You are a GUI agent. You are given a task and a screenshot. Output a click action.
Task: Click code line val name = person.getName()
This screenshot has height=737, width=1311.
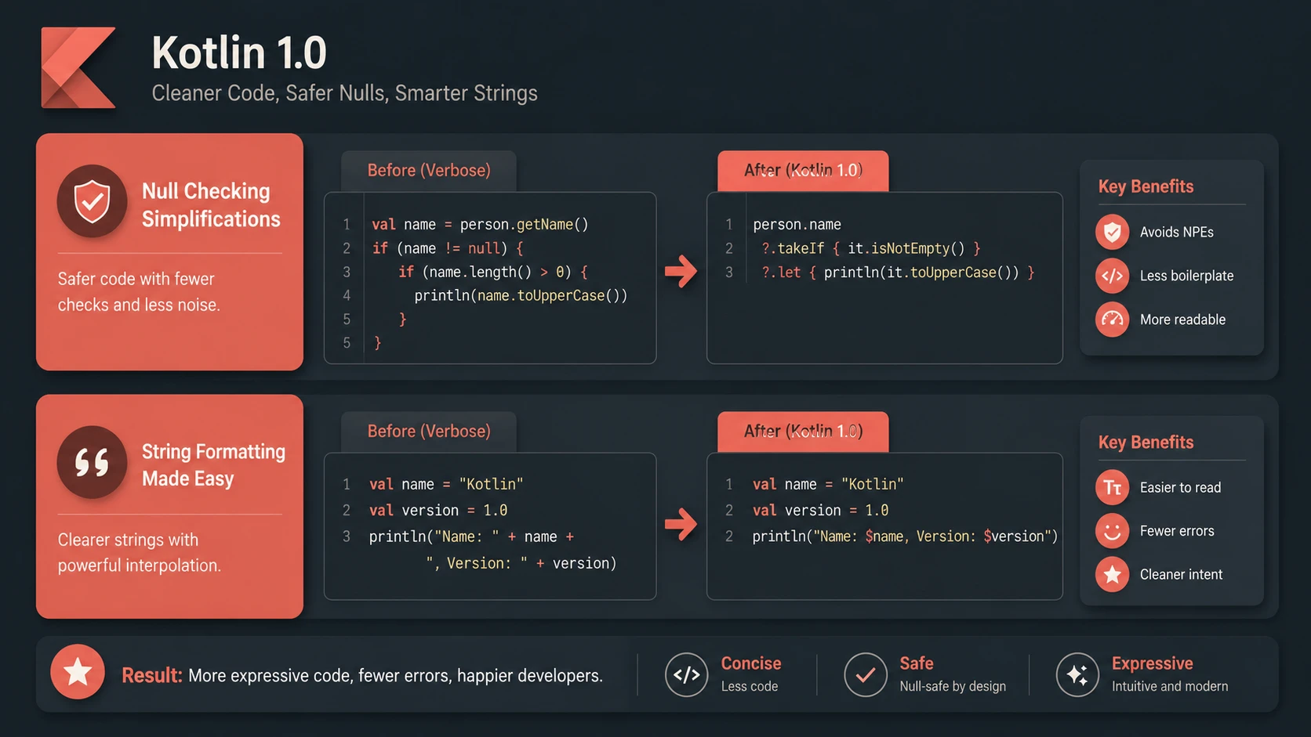click(480, 225)
